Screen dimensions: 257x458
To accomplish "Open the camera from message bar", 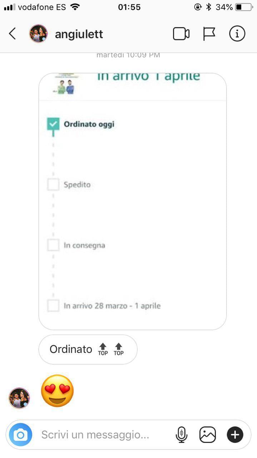I will click(20, 435).
